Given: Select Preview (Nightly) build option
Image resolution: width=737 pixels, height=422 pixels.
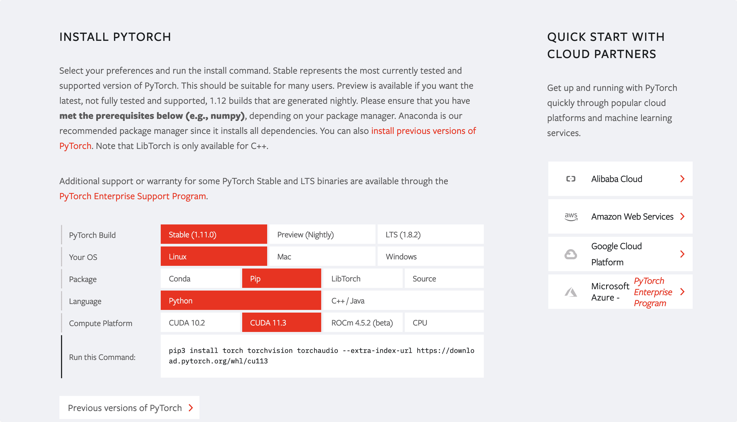Looking at the screenshot, I should (322, 234).
